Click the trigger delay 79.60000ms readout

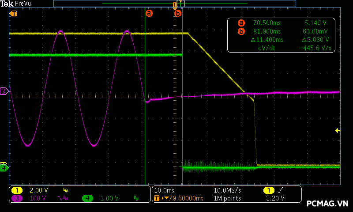click(182, 198)
